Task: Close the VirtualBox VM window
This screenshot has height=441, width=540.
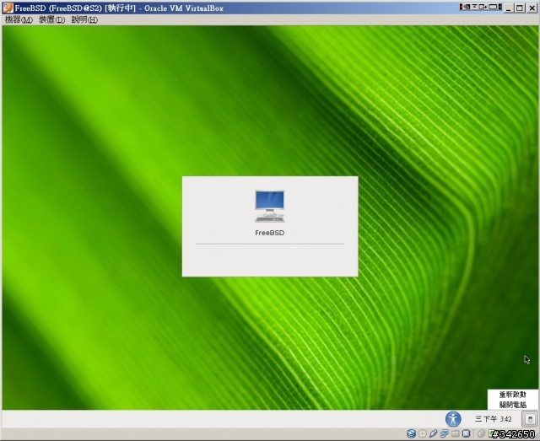Action: point(532,8)
